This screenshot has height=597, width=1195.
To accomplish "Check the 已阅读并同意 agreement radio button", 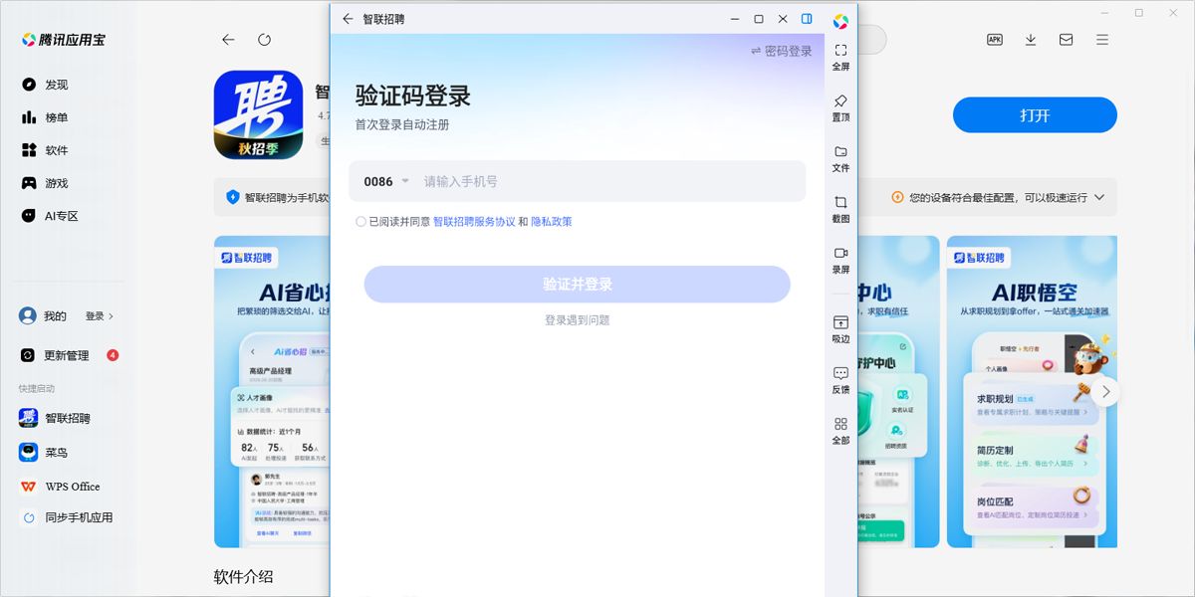I will tap(360, 222).
